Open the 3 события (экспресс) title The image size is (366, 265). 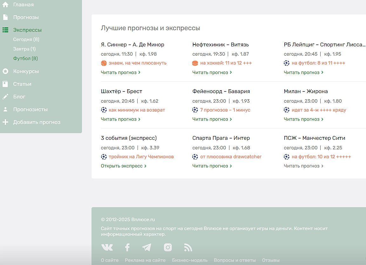[x=129, y=138]
